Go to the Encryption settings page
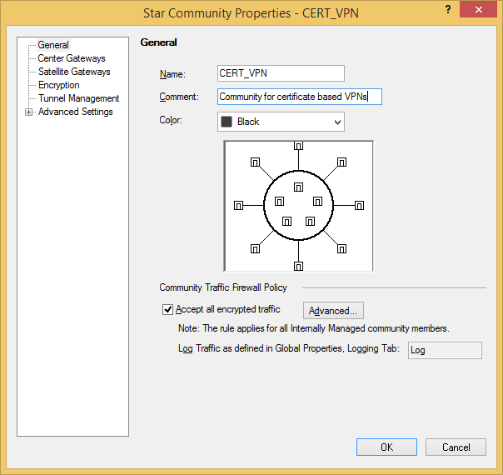503x475 pixels. [x=58, y=85]
